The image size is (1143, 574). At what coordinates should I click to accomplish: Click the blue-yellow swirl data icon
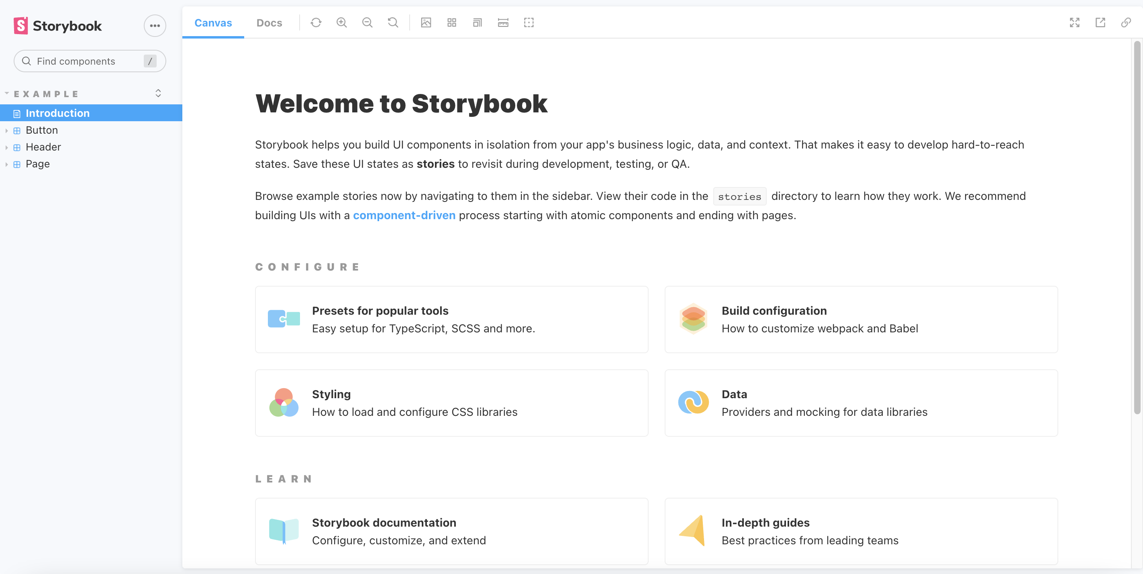click(694, 402)
